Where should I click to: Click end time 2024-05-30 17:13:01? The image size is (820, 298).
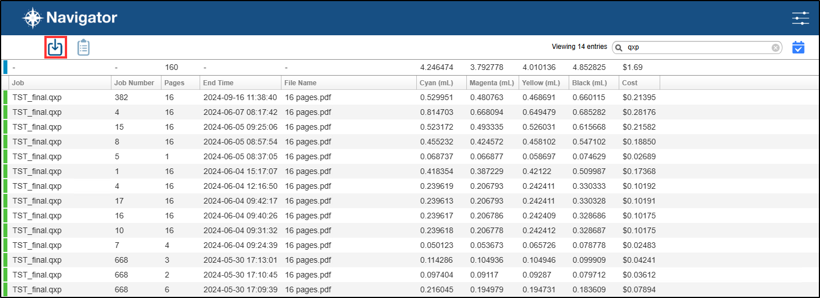[240, 260]
